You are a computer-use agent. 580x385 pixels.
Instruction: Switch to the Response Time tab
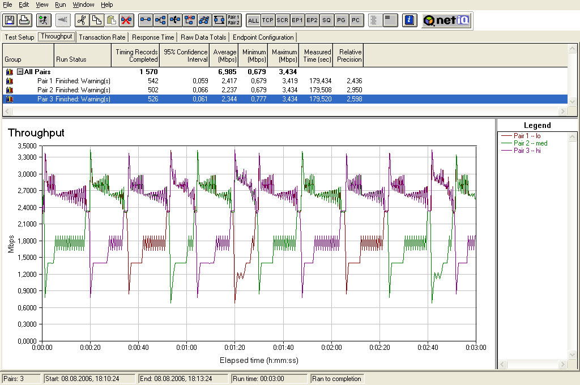[x=153, y=37]
